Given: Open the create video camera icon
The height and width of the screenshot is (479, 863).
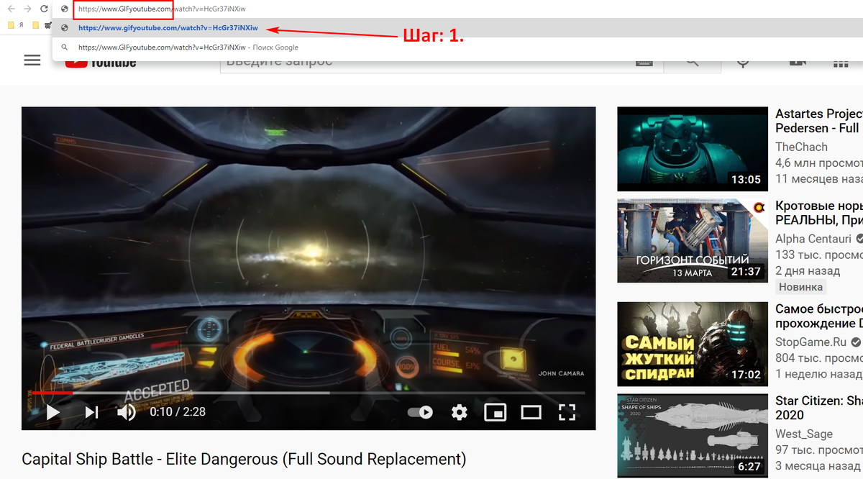Looking at the screenshot, I should tap(797, 63).
